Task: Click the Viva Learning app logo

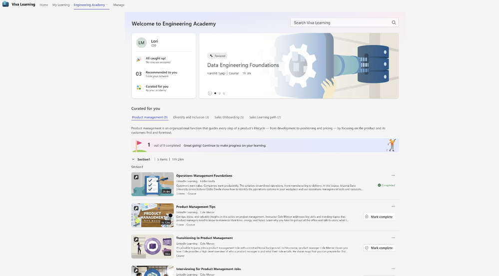Action: pos(5,4)
